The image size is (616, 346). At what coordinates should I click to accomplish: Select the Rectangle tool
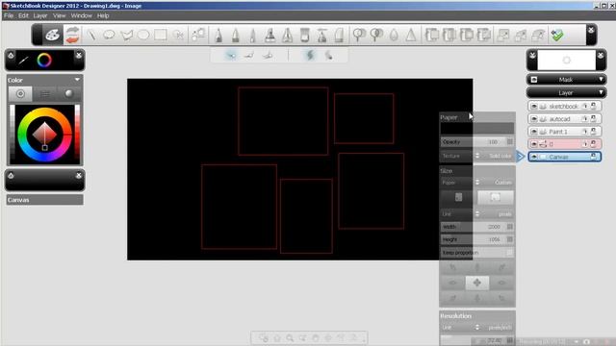click(x=161, y=35)
